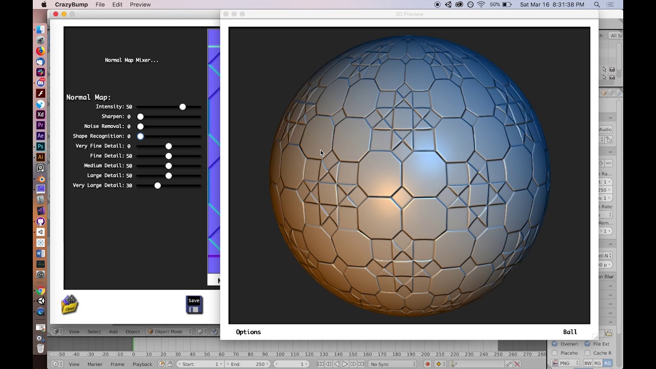Click the Start frame field in timeline
This screenshot has width=656, height=369.
click(x=200, y=364)
